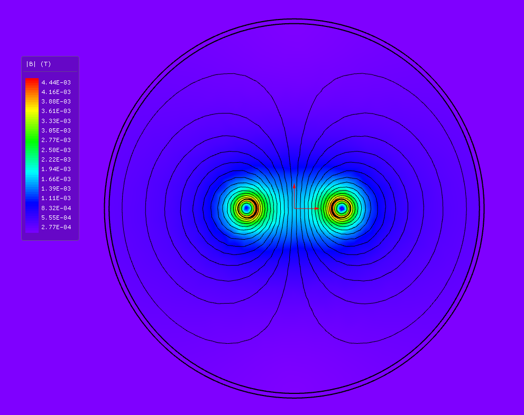The image size is (524, 415).
Task: Select the 4.44E-03 legend value
Action: coord(56,82)
